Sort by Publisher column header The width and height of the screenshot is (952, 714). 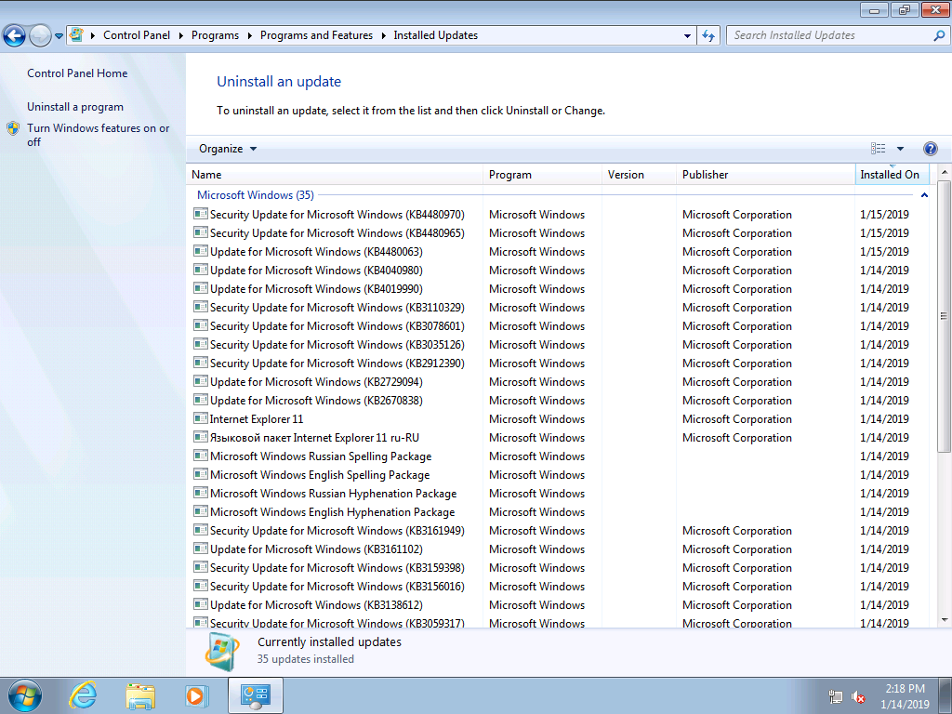tap(765, 174)
